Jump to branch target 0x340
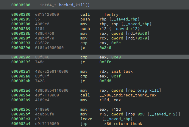Image resolution: width=189 pixels, height=127 pixels. 105,48
